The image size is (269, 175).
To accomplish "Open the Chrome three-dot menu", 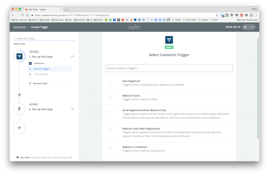I will (256, 15).
